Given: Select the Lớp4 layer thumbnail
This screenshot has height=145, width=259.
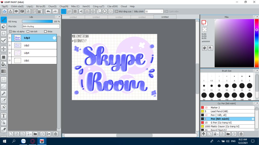Looking at the screenshot, I should 17,53.
